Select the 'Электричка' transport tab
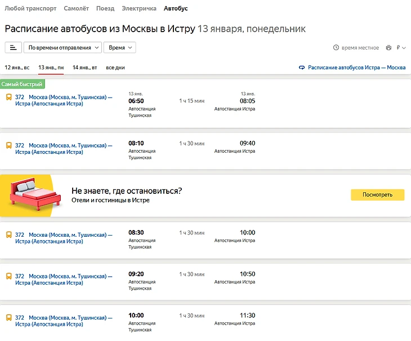The height and width of the screenshot is (341, 411). pyautogui.click(x=139, y=8)
